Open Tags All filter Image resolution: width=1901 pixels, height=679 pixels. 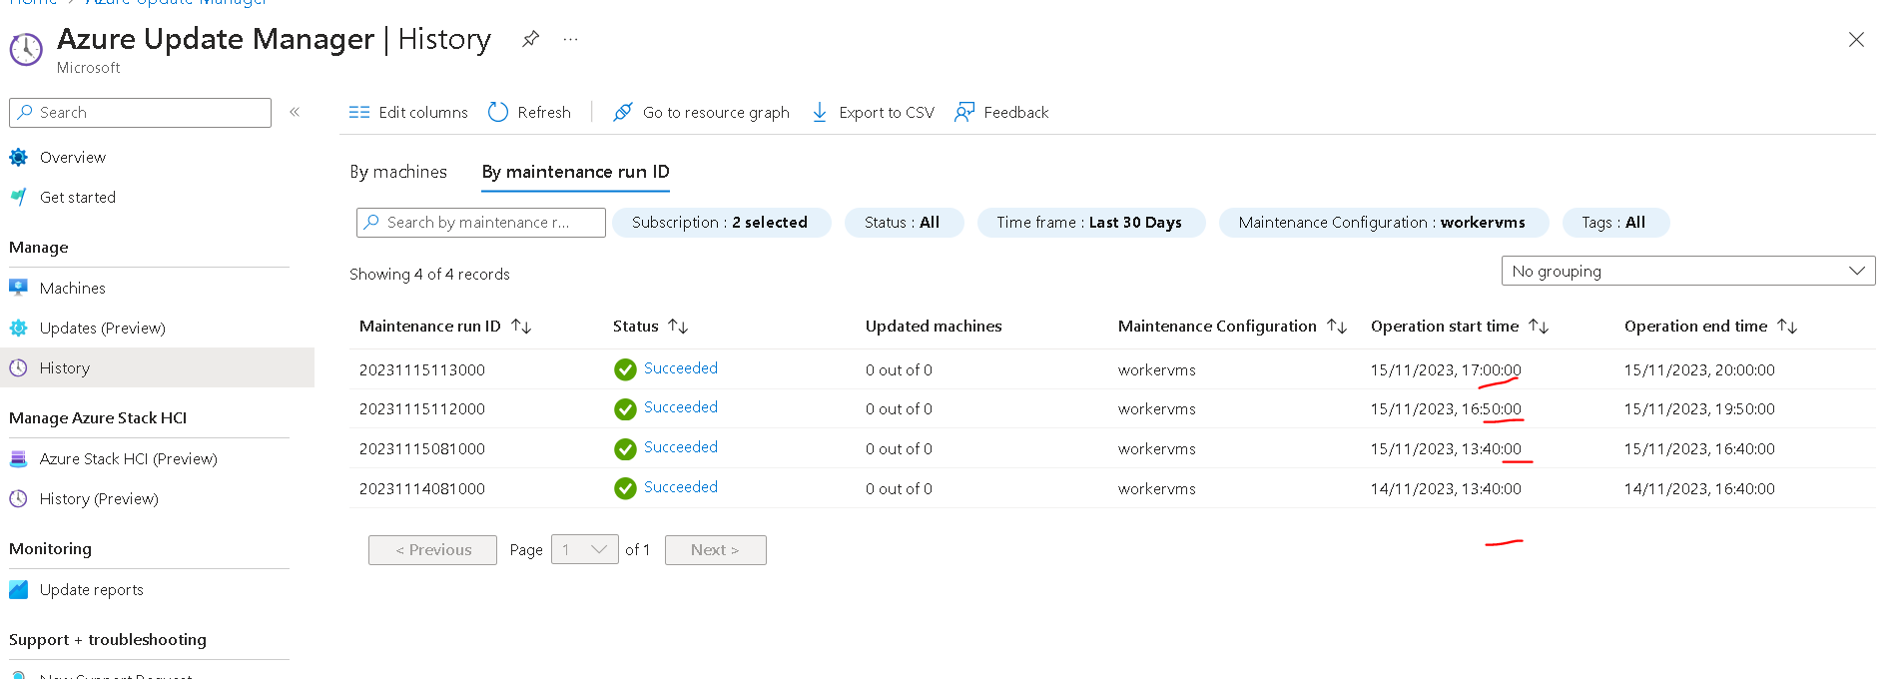pos(1614,223)
